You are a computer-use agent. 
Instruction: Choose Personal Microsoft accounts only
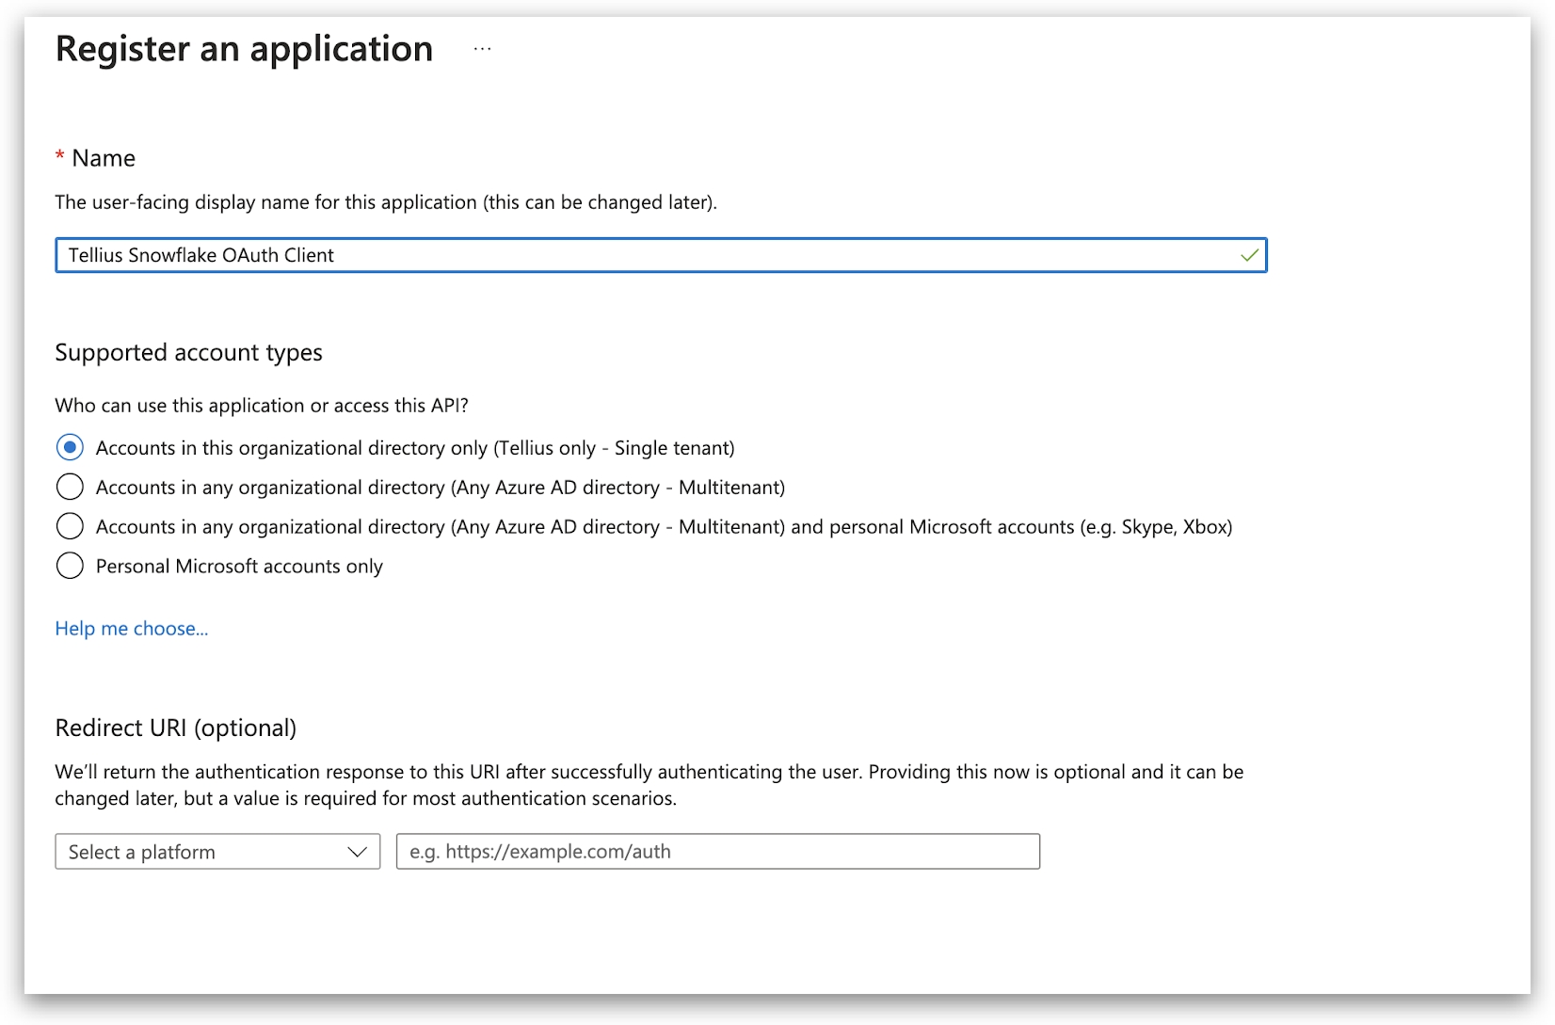point(70,566)
